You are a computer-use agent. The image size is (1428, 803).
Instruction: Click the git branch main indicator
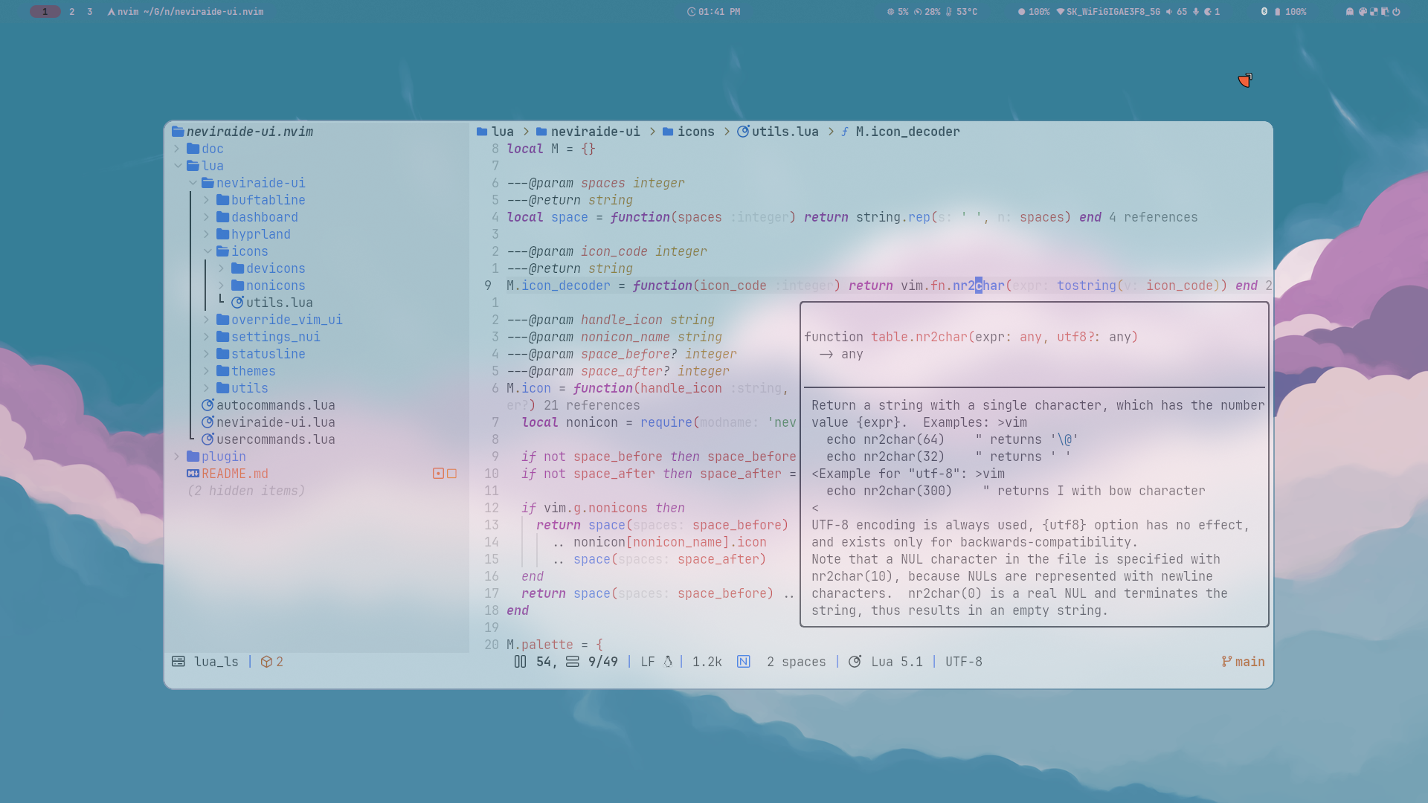pos(1243,662)
